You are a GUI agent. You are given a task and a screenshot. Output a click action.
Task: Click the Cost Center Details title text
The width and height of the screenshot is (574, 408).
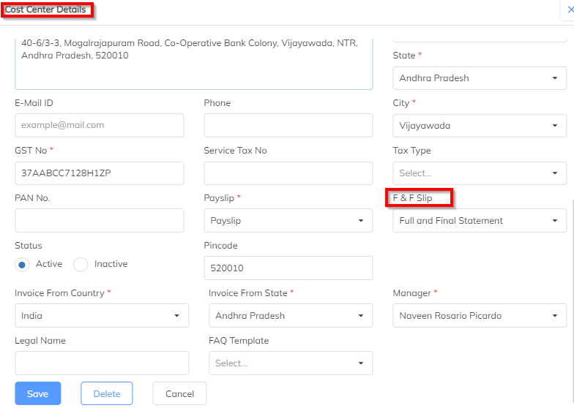point(45,10)
